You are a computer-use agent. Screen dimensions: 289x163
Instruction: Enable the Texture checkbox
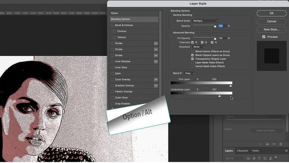(114, 37)
